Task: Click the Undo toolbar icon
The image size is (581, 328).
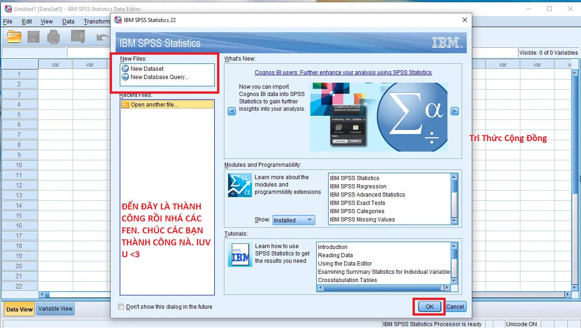Action: coord(102,37)
